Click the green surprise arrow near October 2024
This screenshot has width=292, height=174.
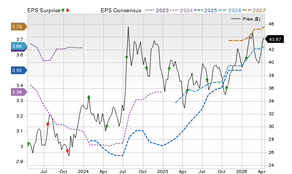(146, 68)
